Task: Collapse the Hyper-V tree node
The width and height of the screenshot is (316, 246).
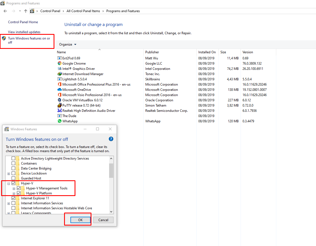Action: 9,184
